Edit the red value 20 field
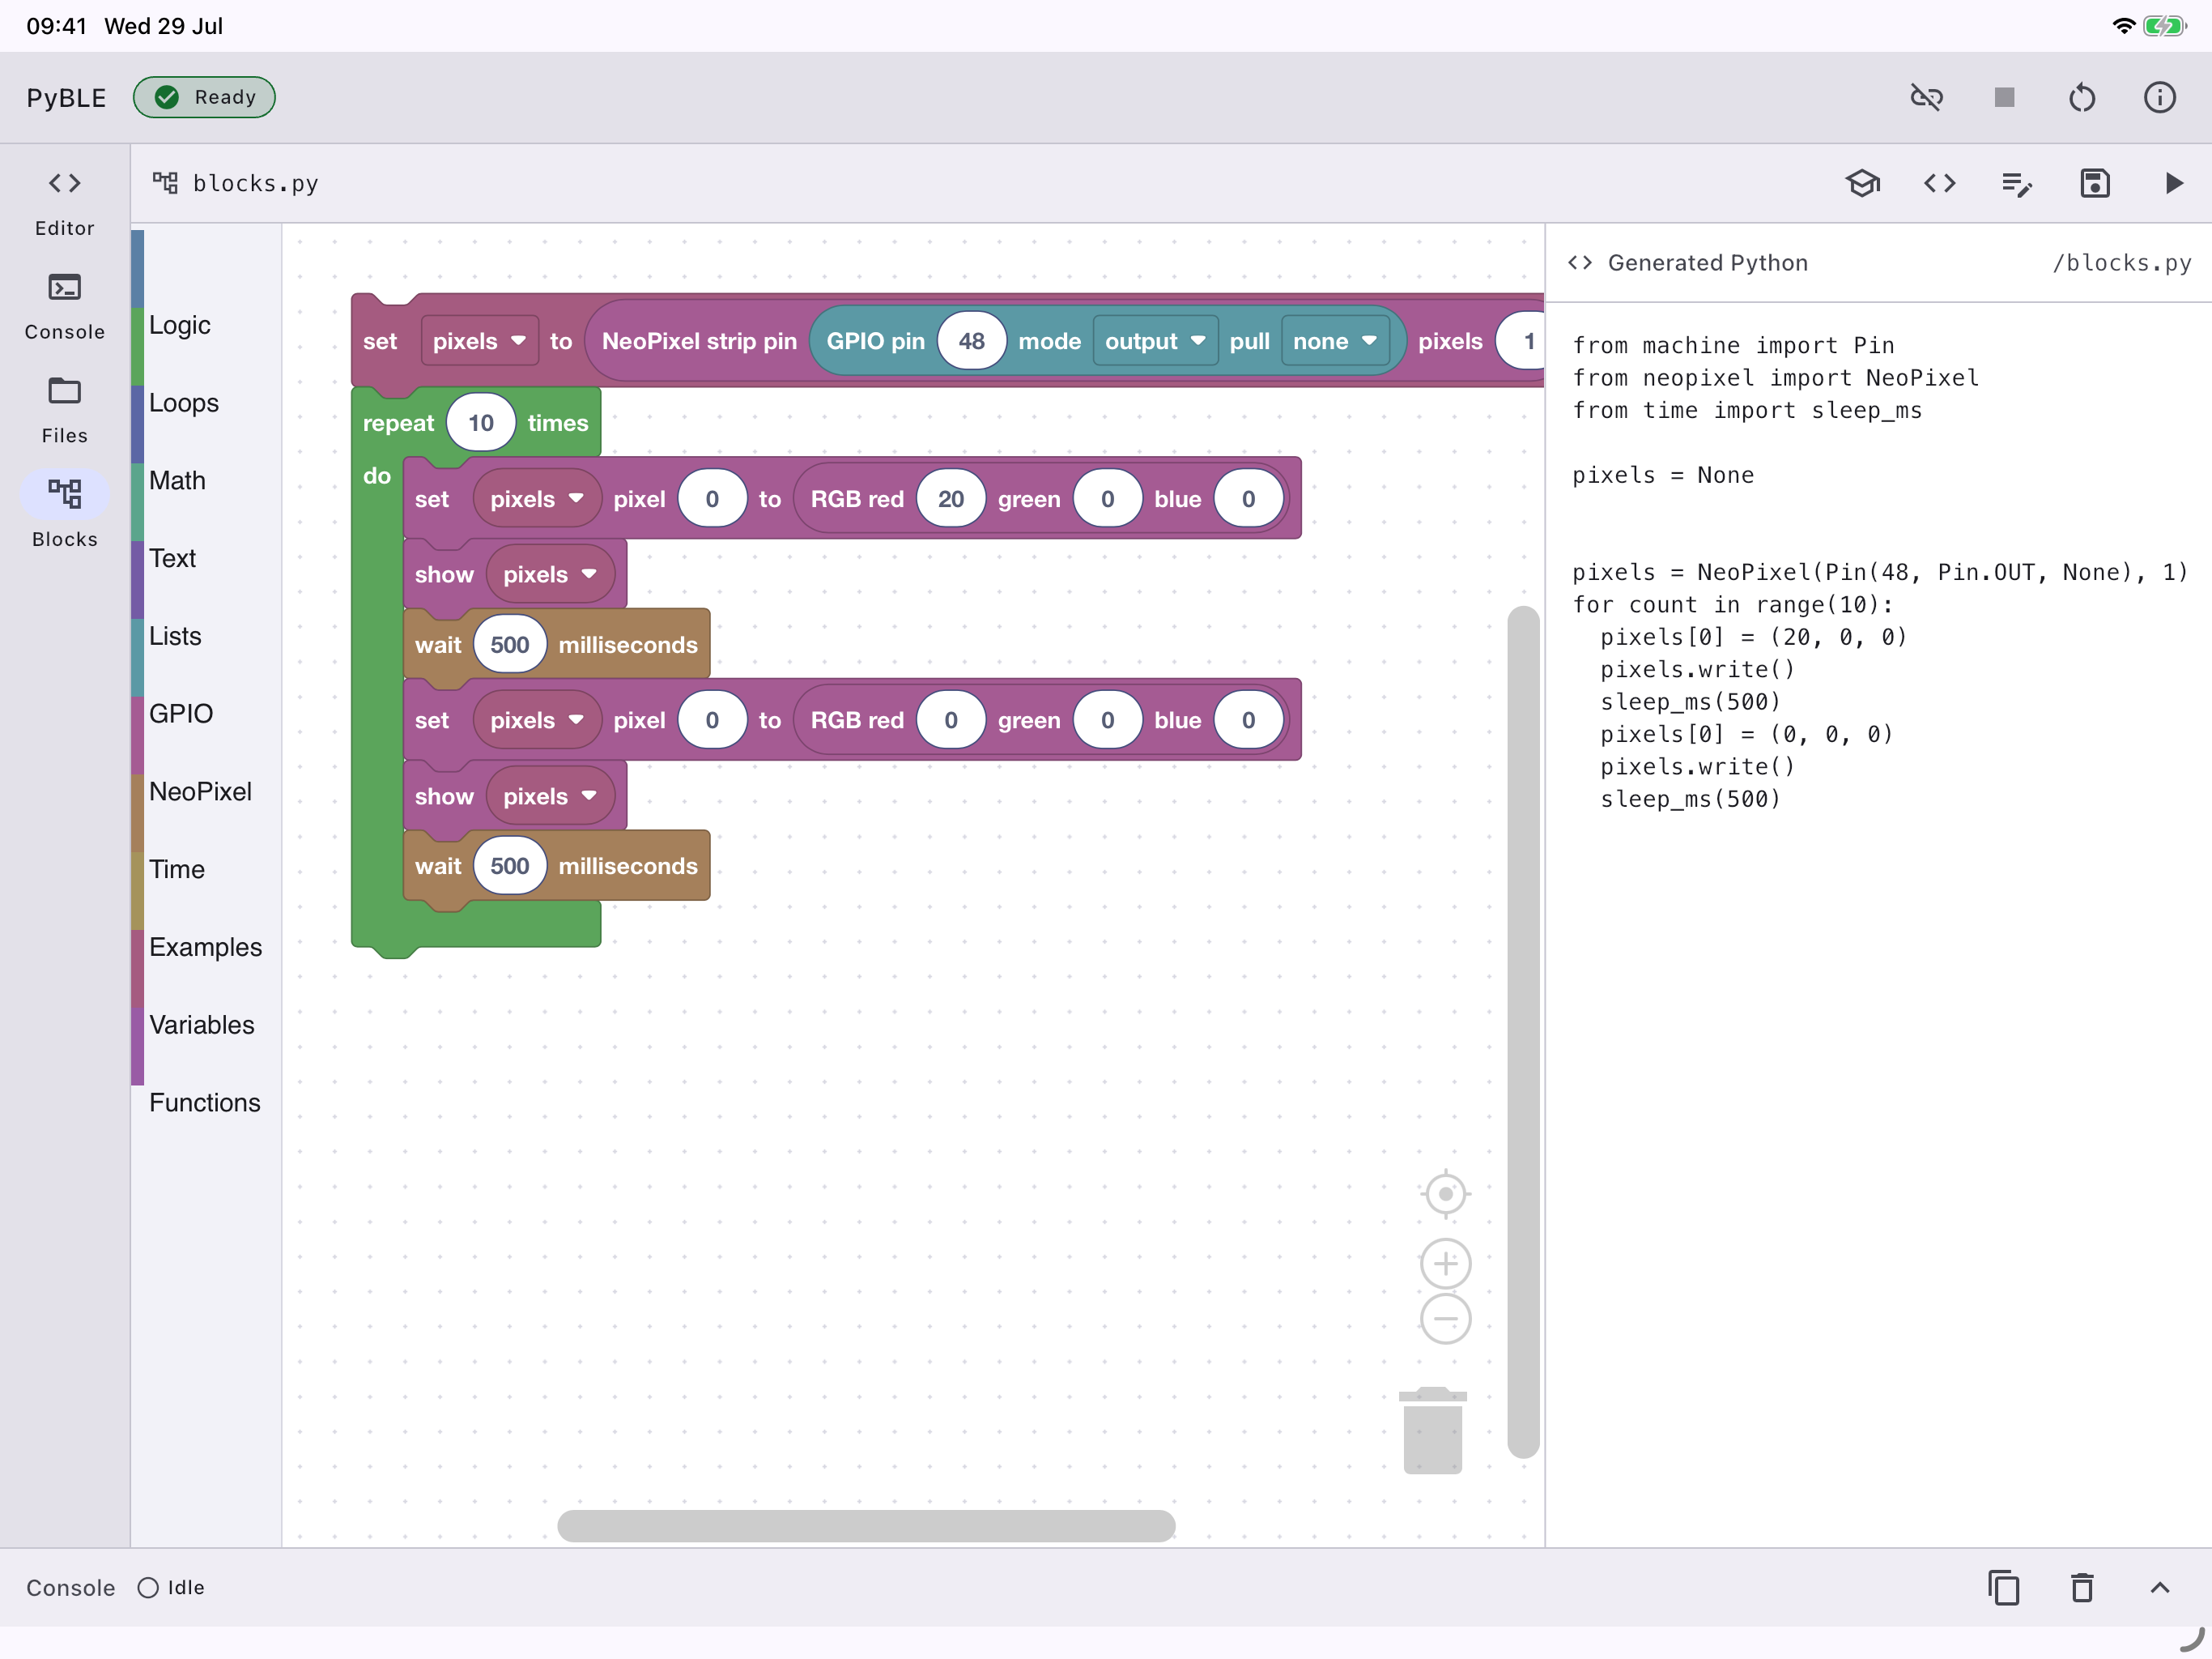 coord(950,499)
